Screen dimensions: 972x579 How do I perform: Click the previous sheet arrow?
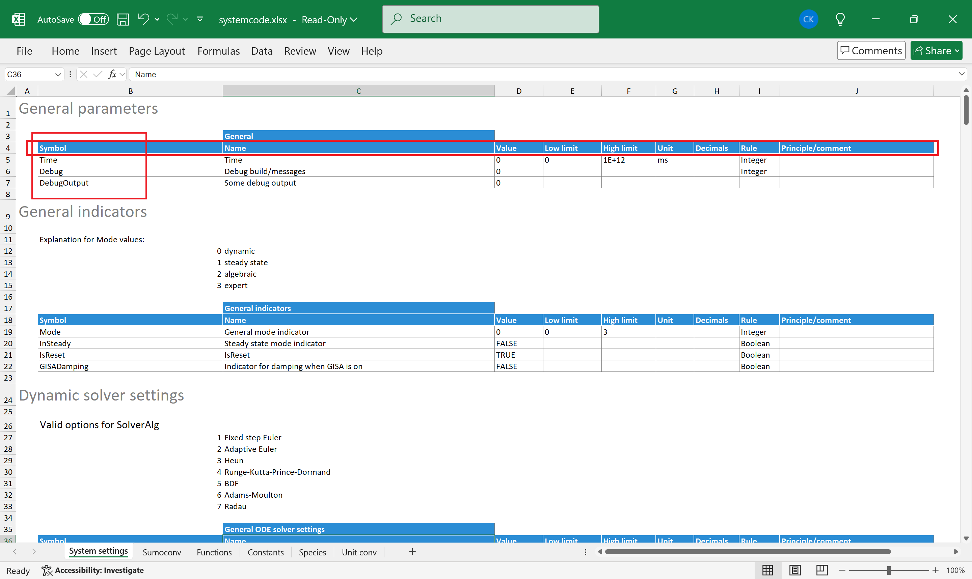(15, 552)
